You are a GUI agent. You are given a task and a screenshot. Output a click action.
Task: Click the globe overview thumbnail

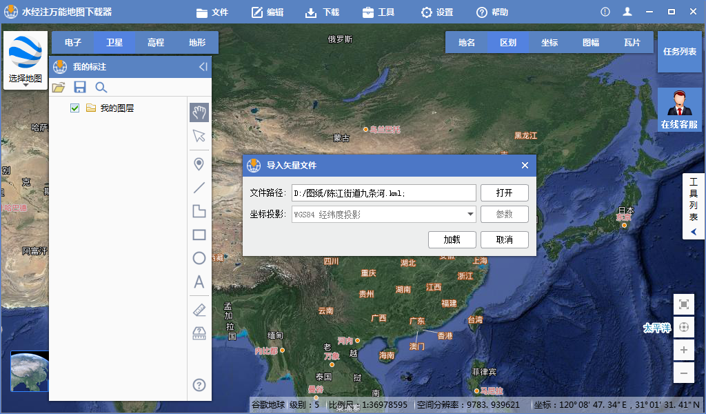tap(29, 371)
